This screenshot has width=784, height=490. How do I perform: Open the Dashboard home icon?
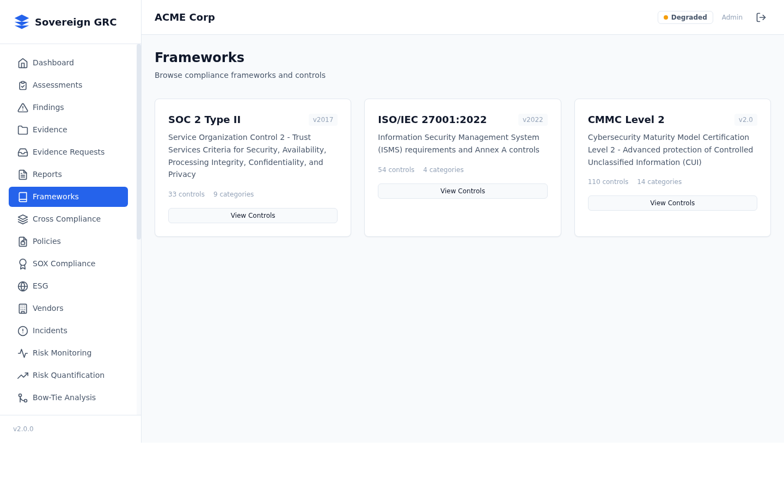click(23, 63)
